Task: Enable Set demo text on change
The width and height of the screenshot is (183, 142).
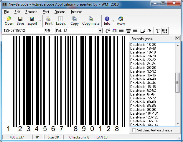Action: click(x=134, y=130)
